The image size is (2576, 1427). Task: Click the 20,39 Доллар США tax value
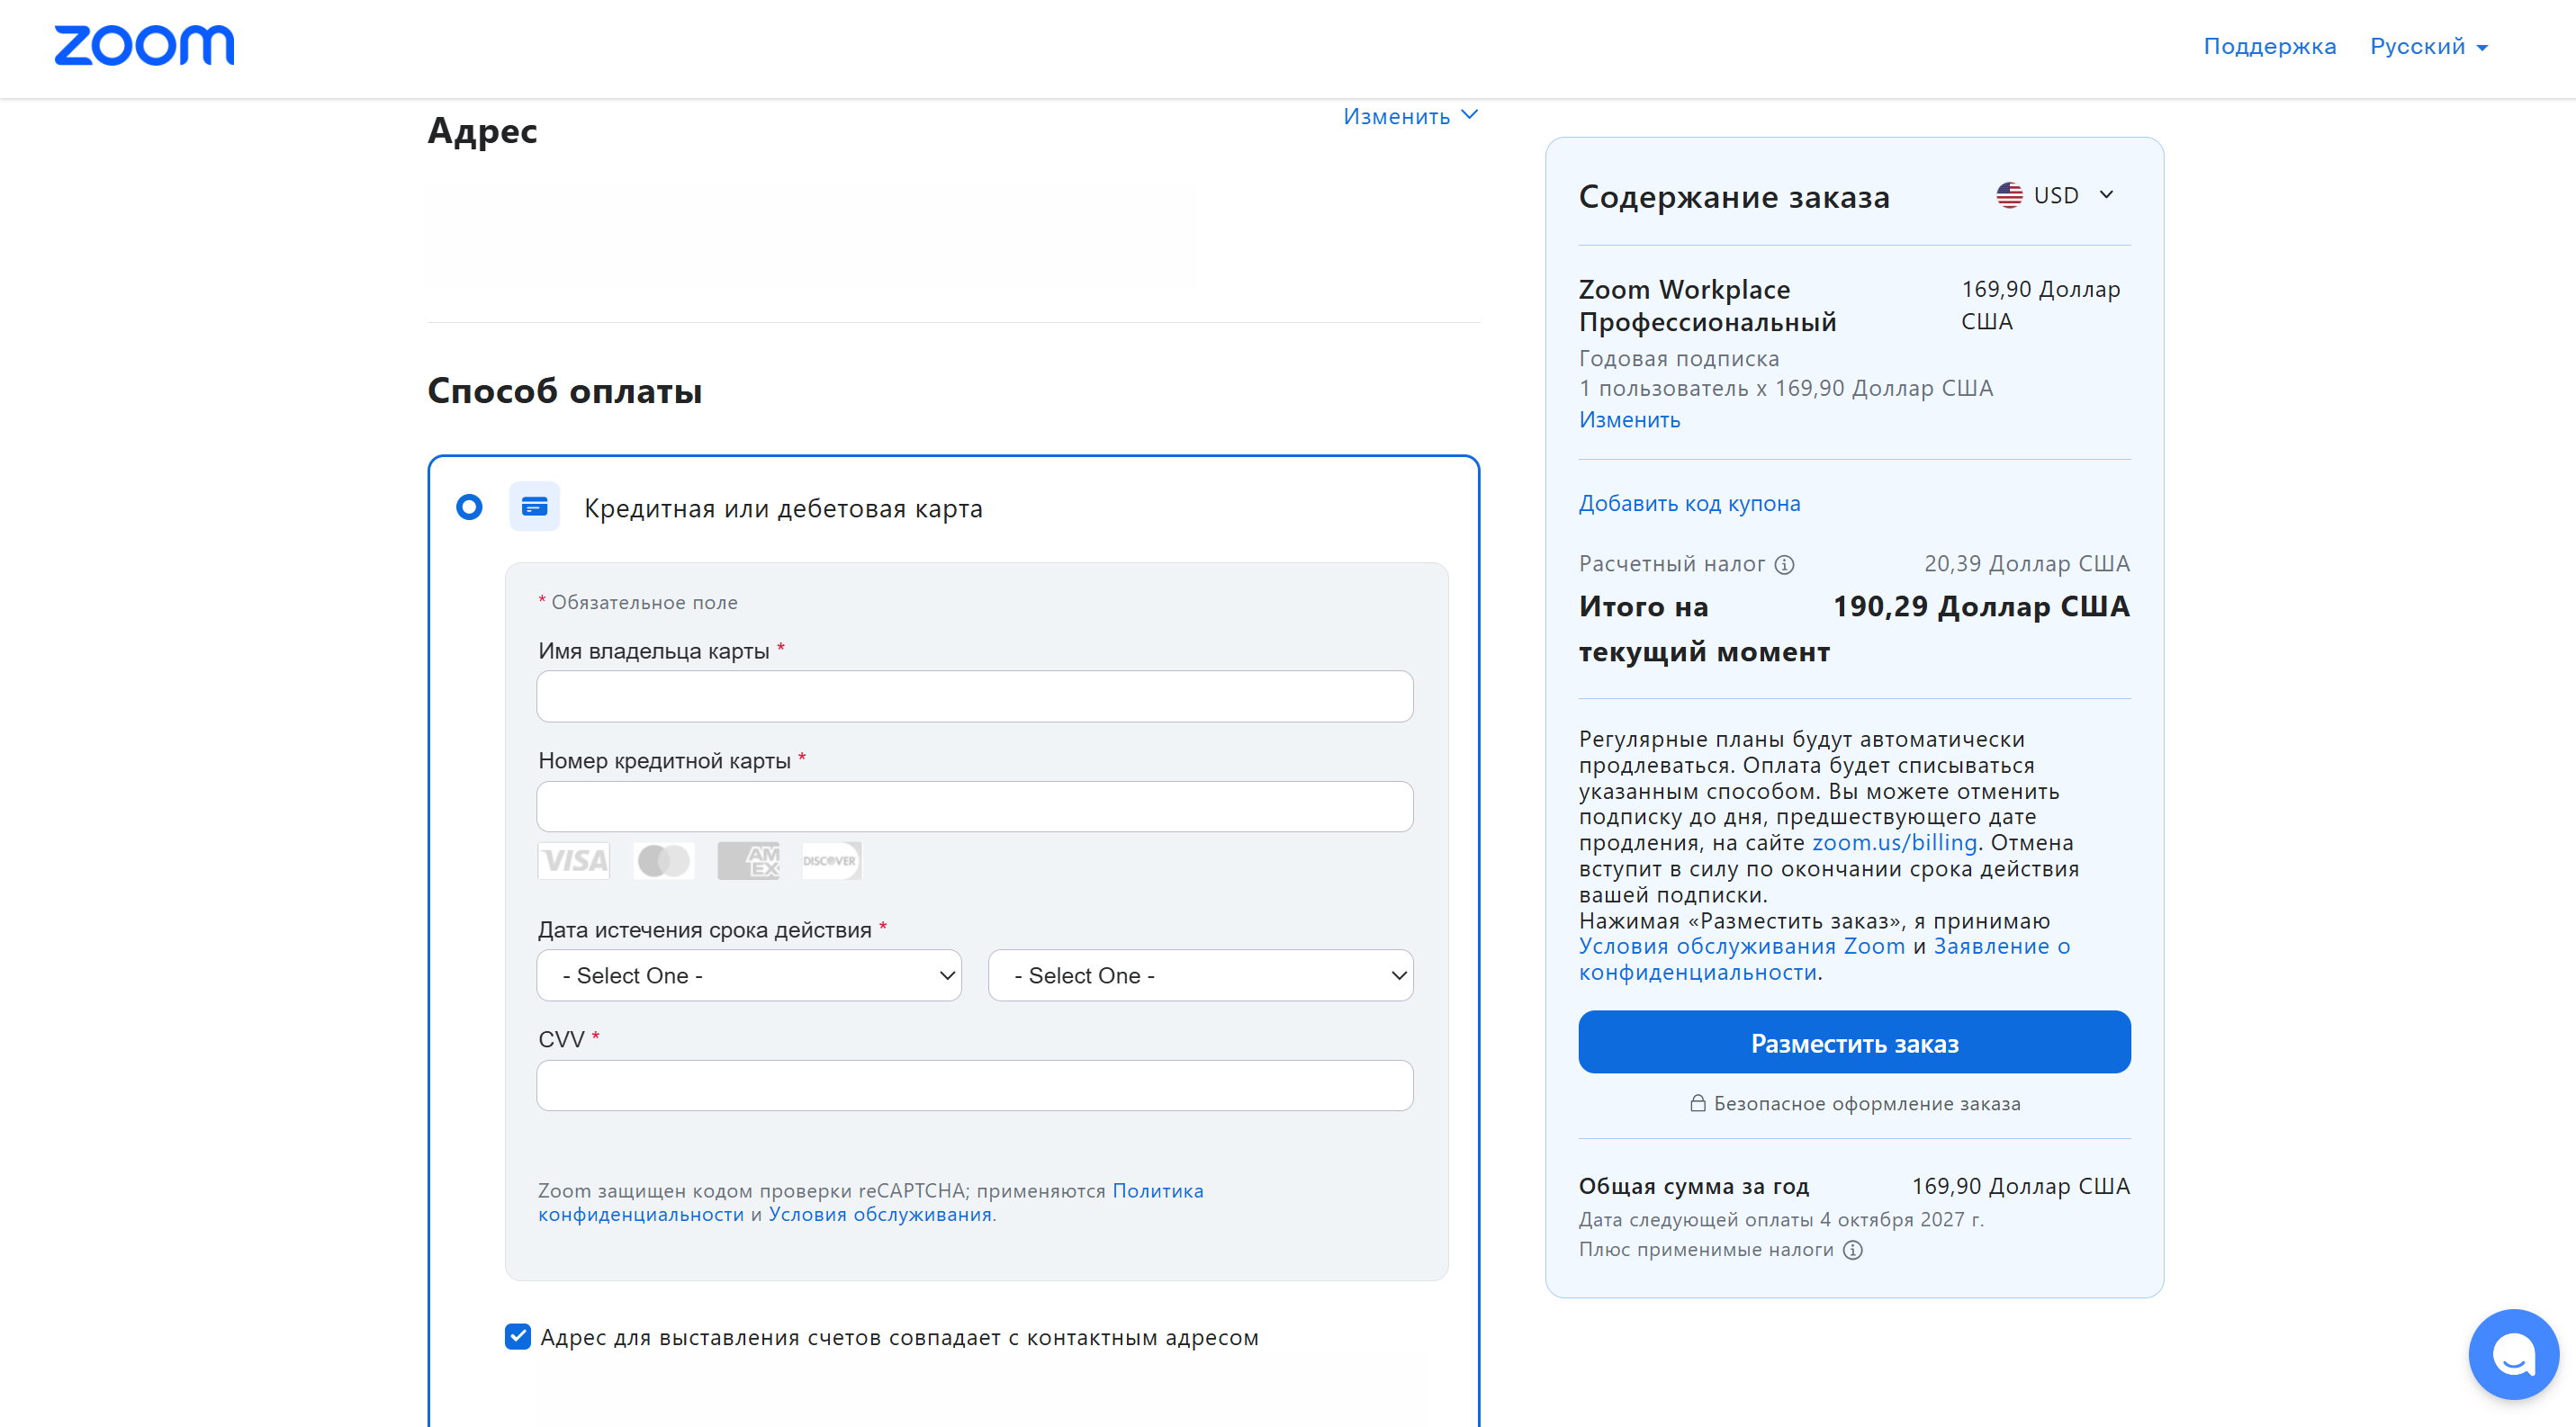point(2027,563)
